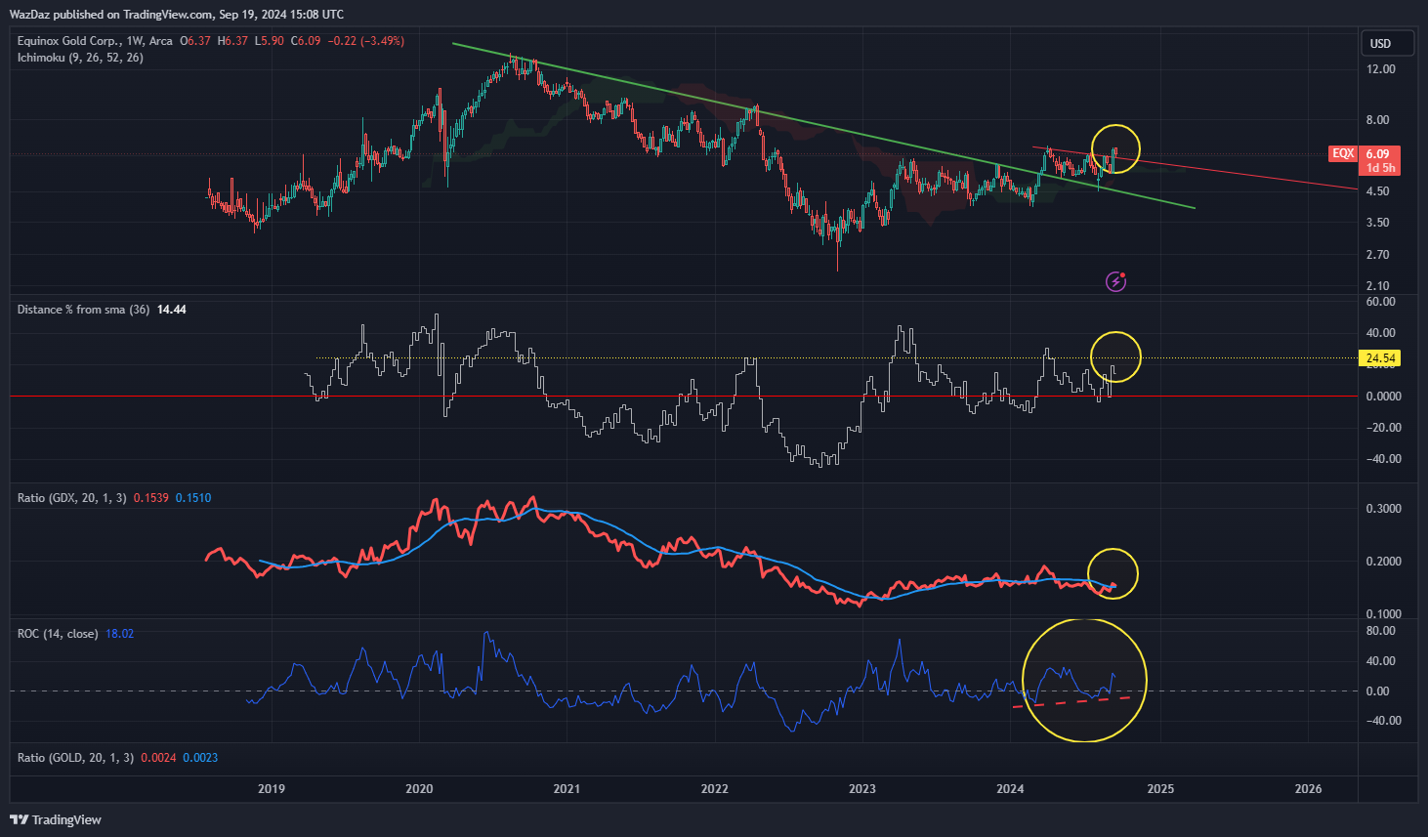Click the red 0.1539 ratio value

[x=151, y=498]
